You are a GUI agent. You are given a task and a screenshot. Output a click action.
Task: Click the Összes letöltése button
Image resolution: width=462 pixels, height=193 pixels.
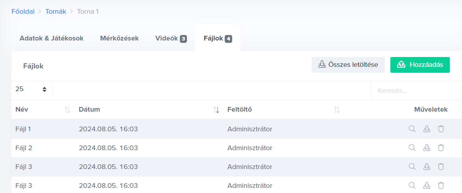(348, 65)
